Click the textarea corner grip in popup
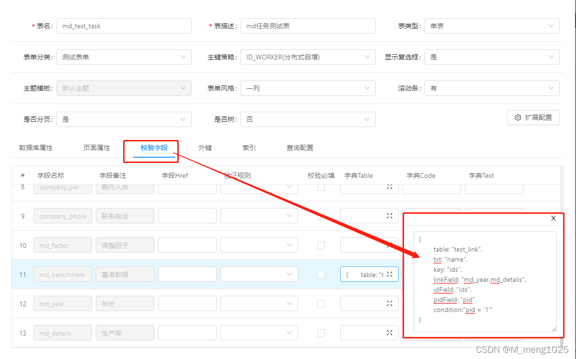 pos(553,329)
